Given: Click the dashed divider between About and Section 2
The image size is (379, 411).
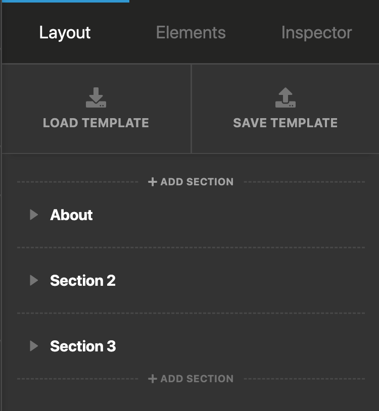Looking at the screenshot, I should 191,247.
